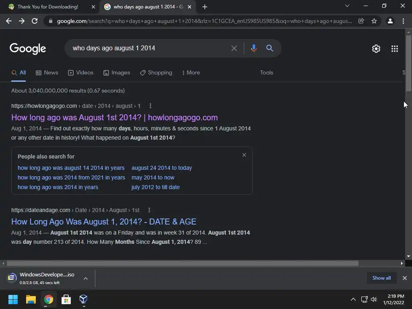This screenshot has height=309, width=412.
Task: Open the Tools search options
Action: [266, 73]
